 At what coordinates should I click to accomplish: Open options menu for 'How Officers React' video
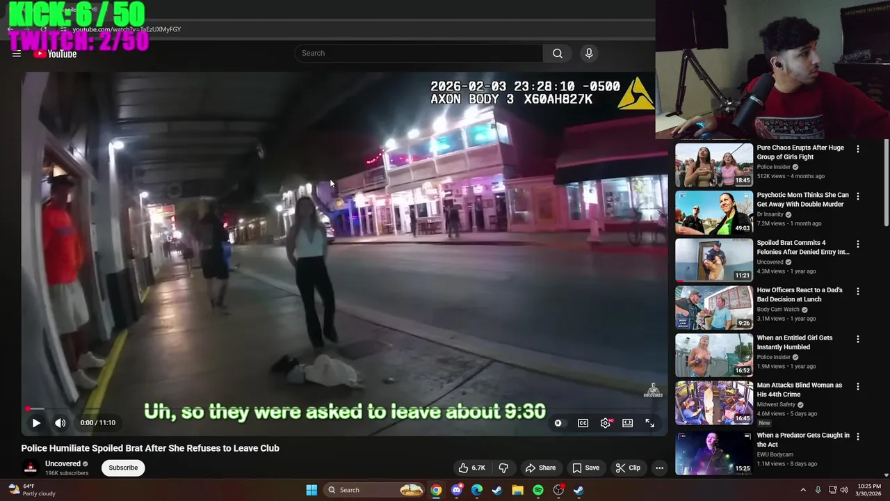(x=858, y=292)
